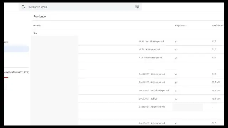
Task: Click the magnifier search icon
Action: (x=23, y=7)
